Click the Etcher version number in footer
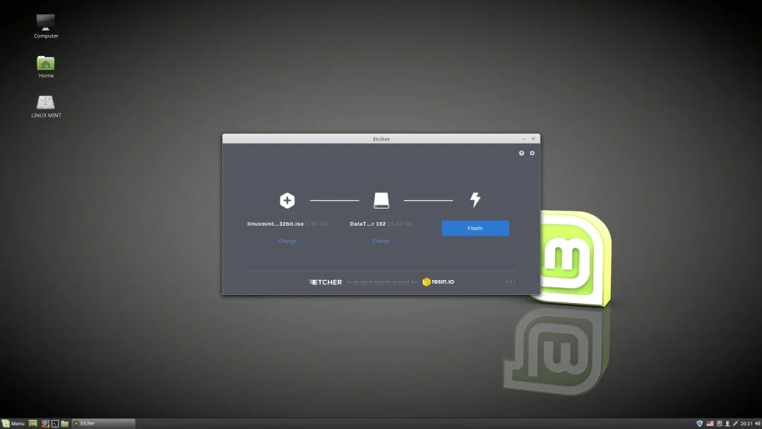762x429 pixels. click(510, 282)
